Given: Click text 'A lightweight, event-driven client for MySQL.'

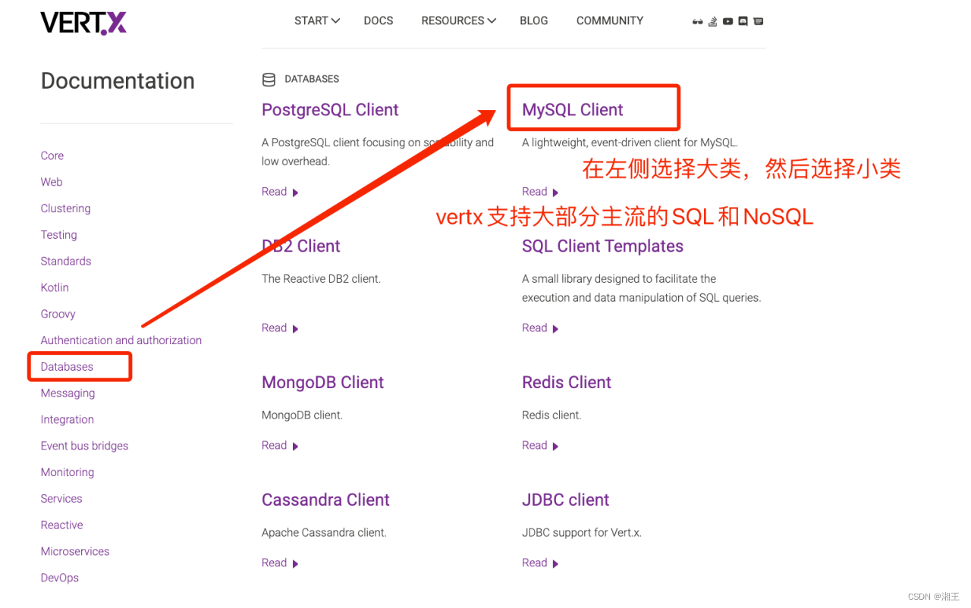Looking at the screenshot, I should [x=630, y=143].
